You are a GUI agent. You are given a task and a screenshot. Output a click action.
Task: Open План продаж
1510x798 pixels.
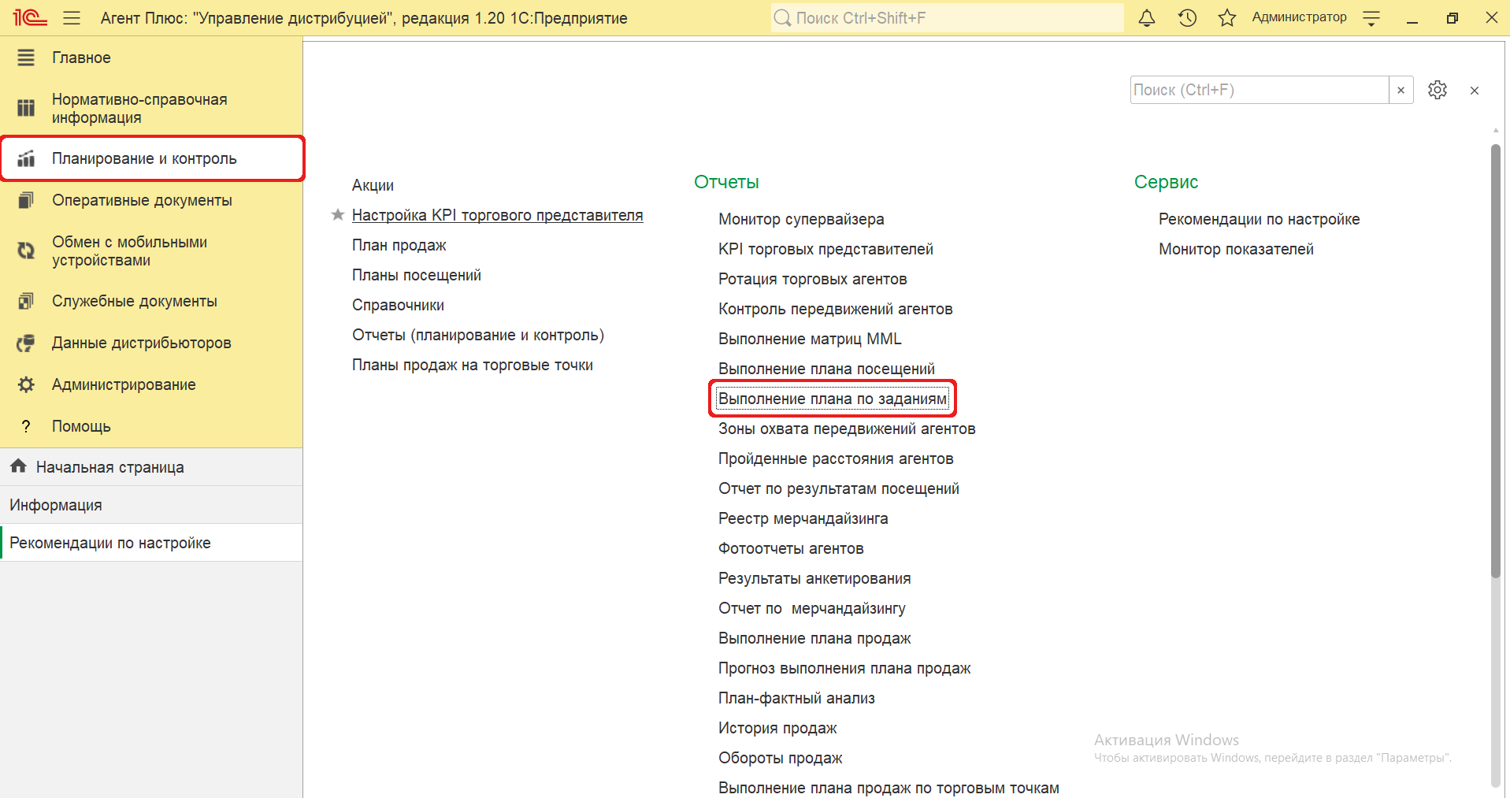(399, 245)
